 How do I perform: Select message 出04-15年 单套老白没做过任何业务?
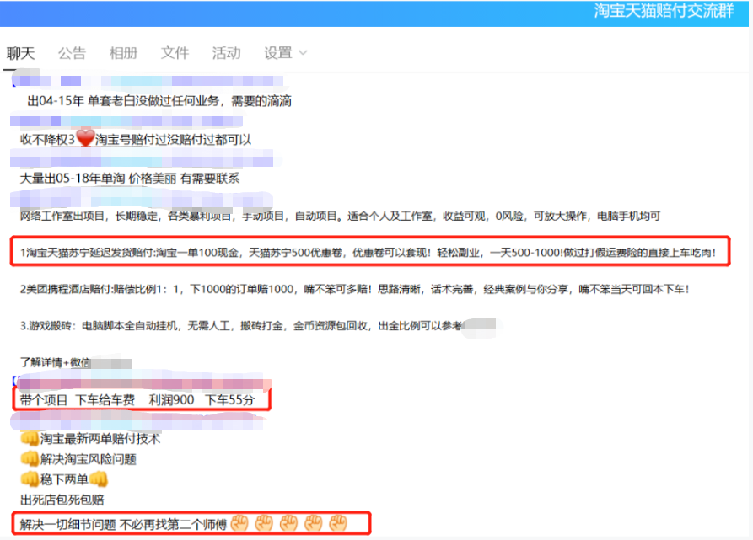[159, 101]
